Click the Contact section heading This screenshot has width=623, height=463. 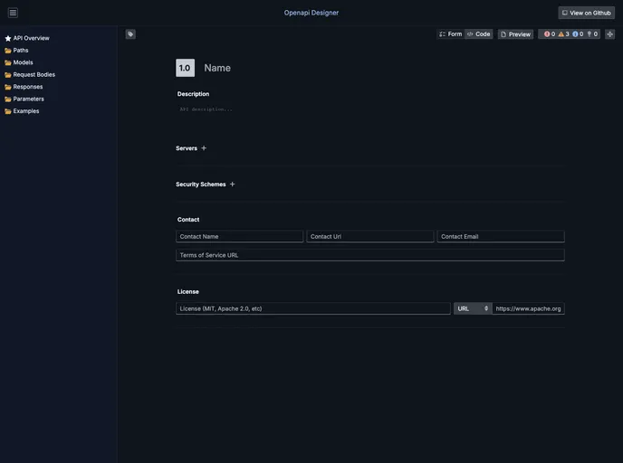click(188, 220)
